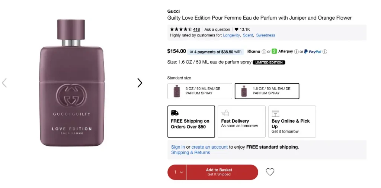This screenshot has height=188, width=381.
Task: Click the Longevity highlight link
Action: (231, 35)
